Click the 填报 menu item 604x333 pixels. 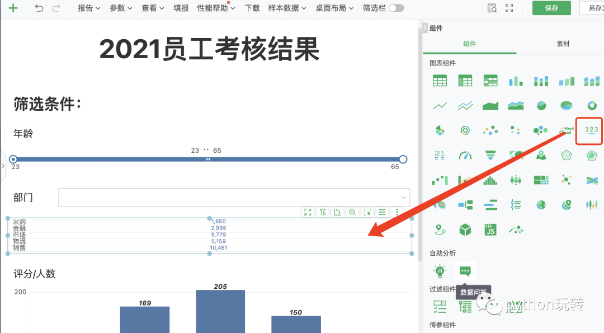[x=181, y=8]
